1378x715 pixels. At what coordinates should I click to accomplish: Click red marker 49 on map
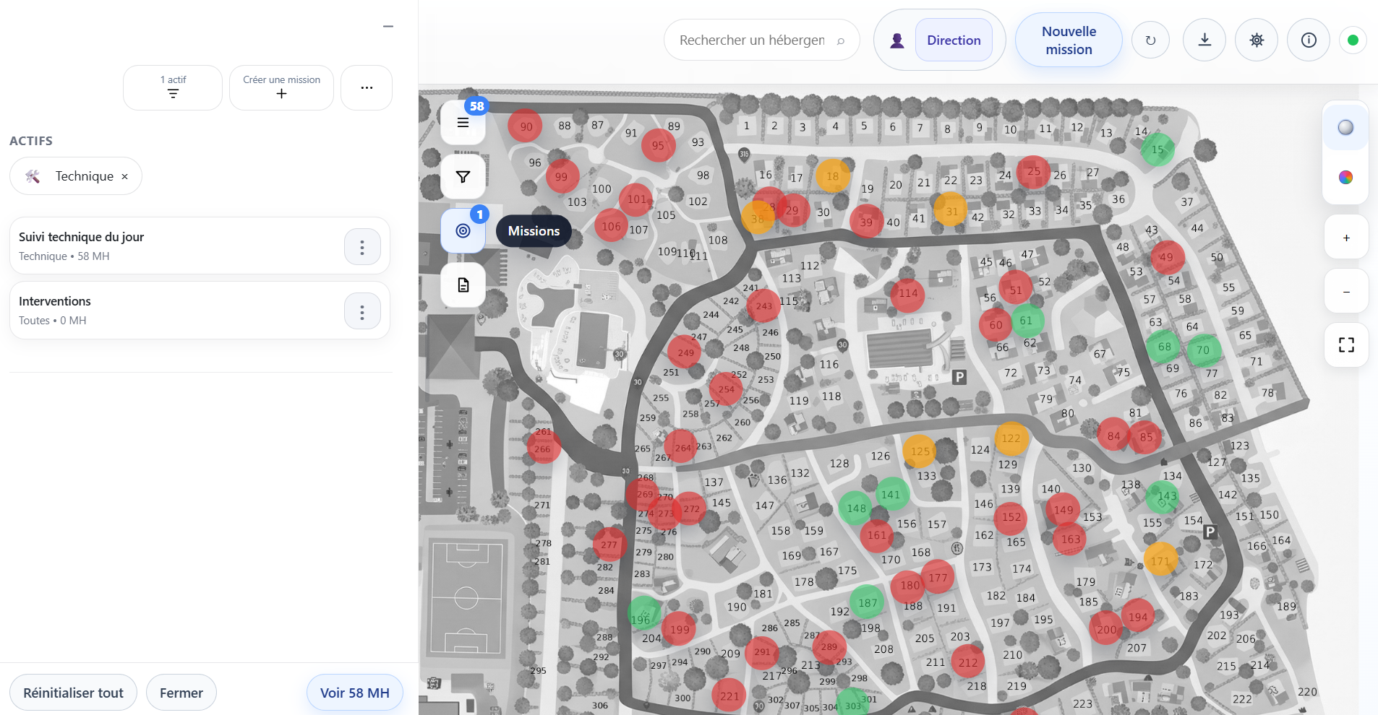coord(1166,256)
